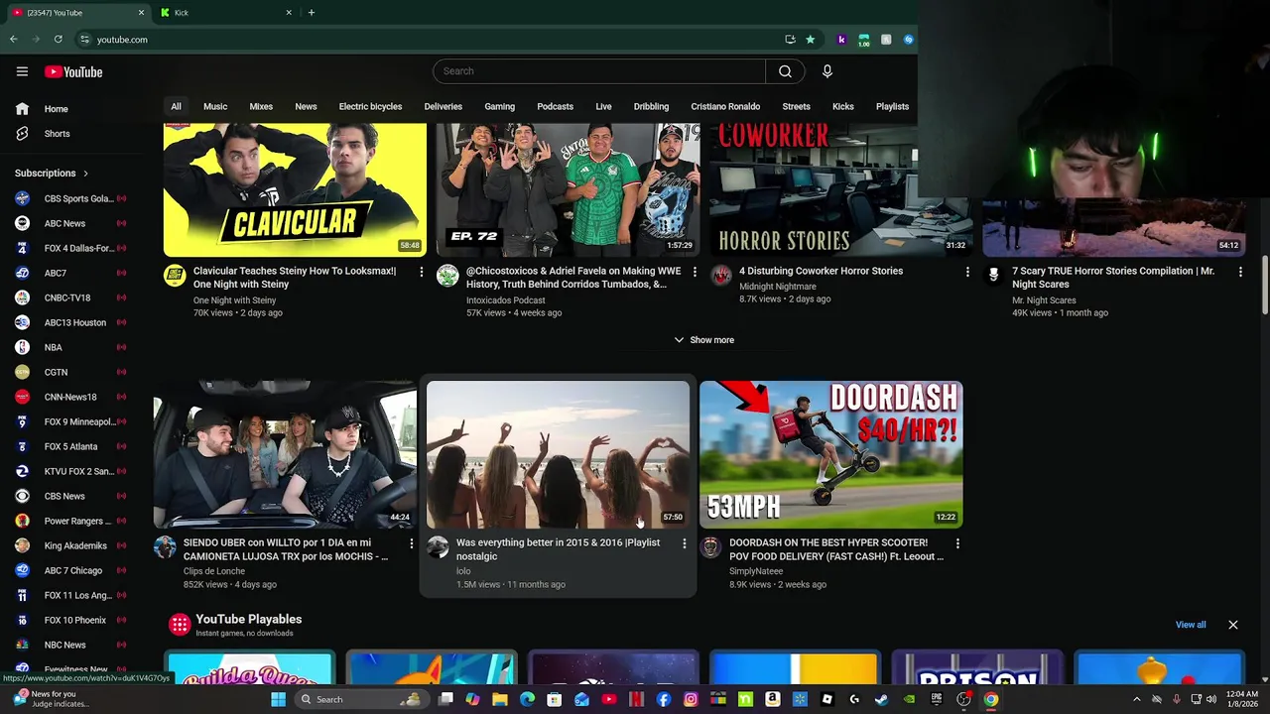Dismiss the YouTube Playables section with X

[1233, 625]
